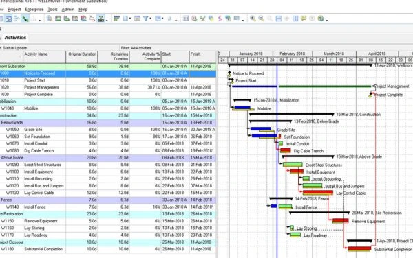Toggle the highlighted bottom layout details icon

[x=101, y=19]
